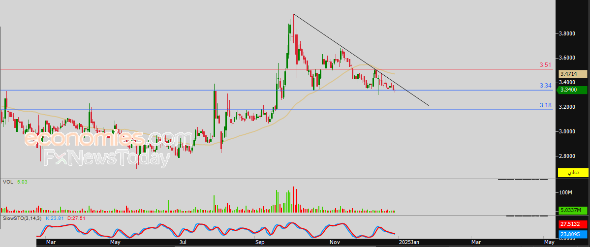
Task: Click the Nov date axis label
Action: (334, 242)
